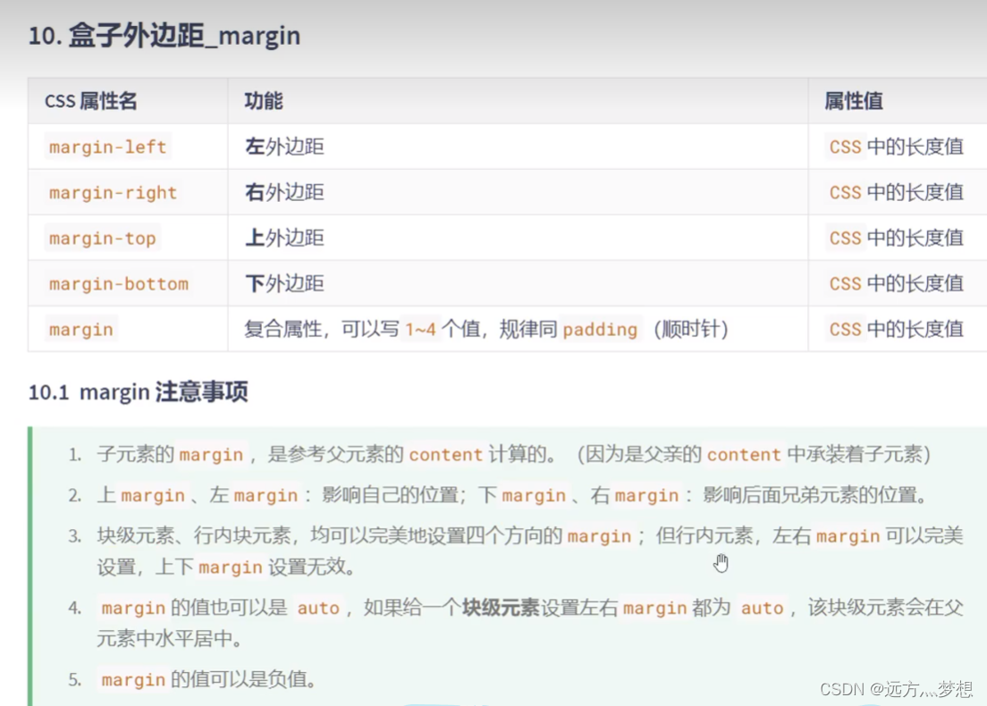Viewport: 987px width, 706px height.
Task: Click the "右外边距" cell
Action: click(x=284, y=192)
